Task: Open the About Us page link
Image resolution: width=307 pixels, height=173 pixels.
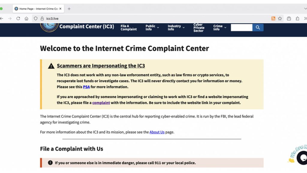Action: (157, 132)
